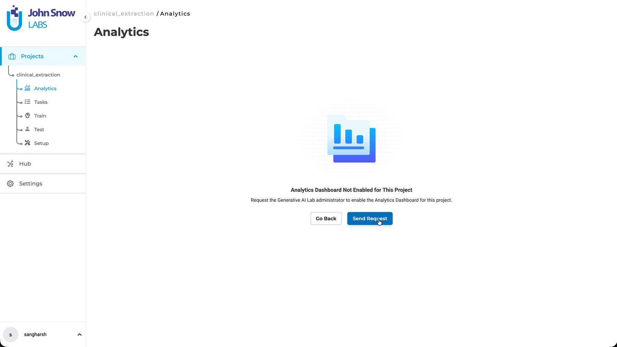
Task: Click clinical_extraction in the breadcrumb
Action: [124, 14]
